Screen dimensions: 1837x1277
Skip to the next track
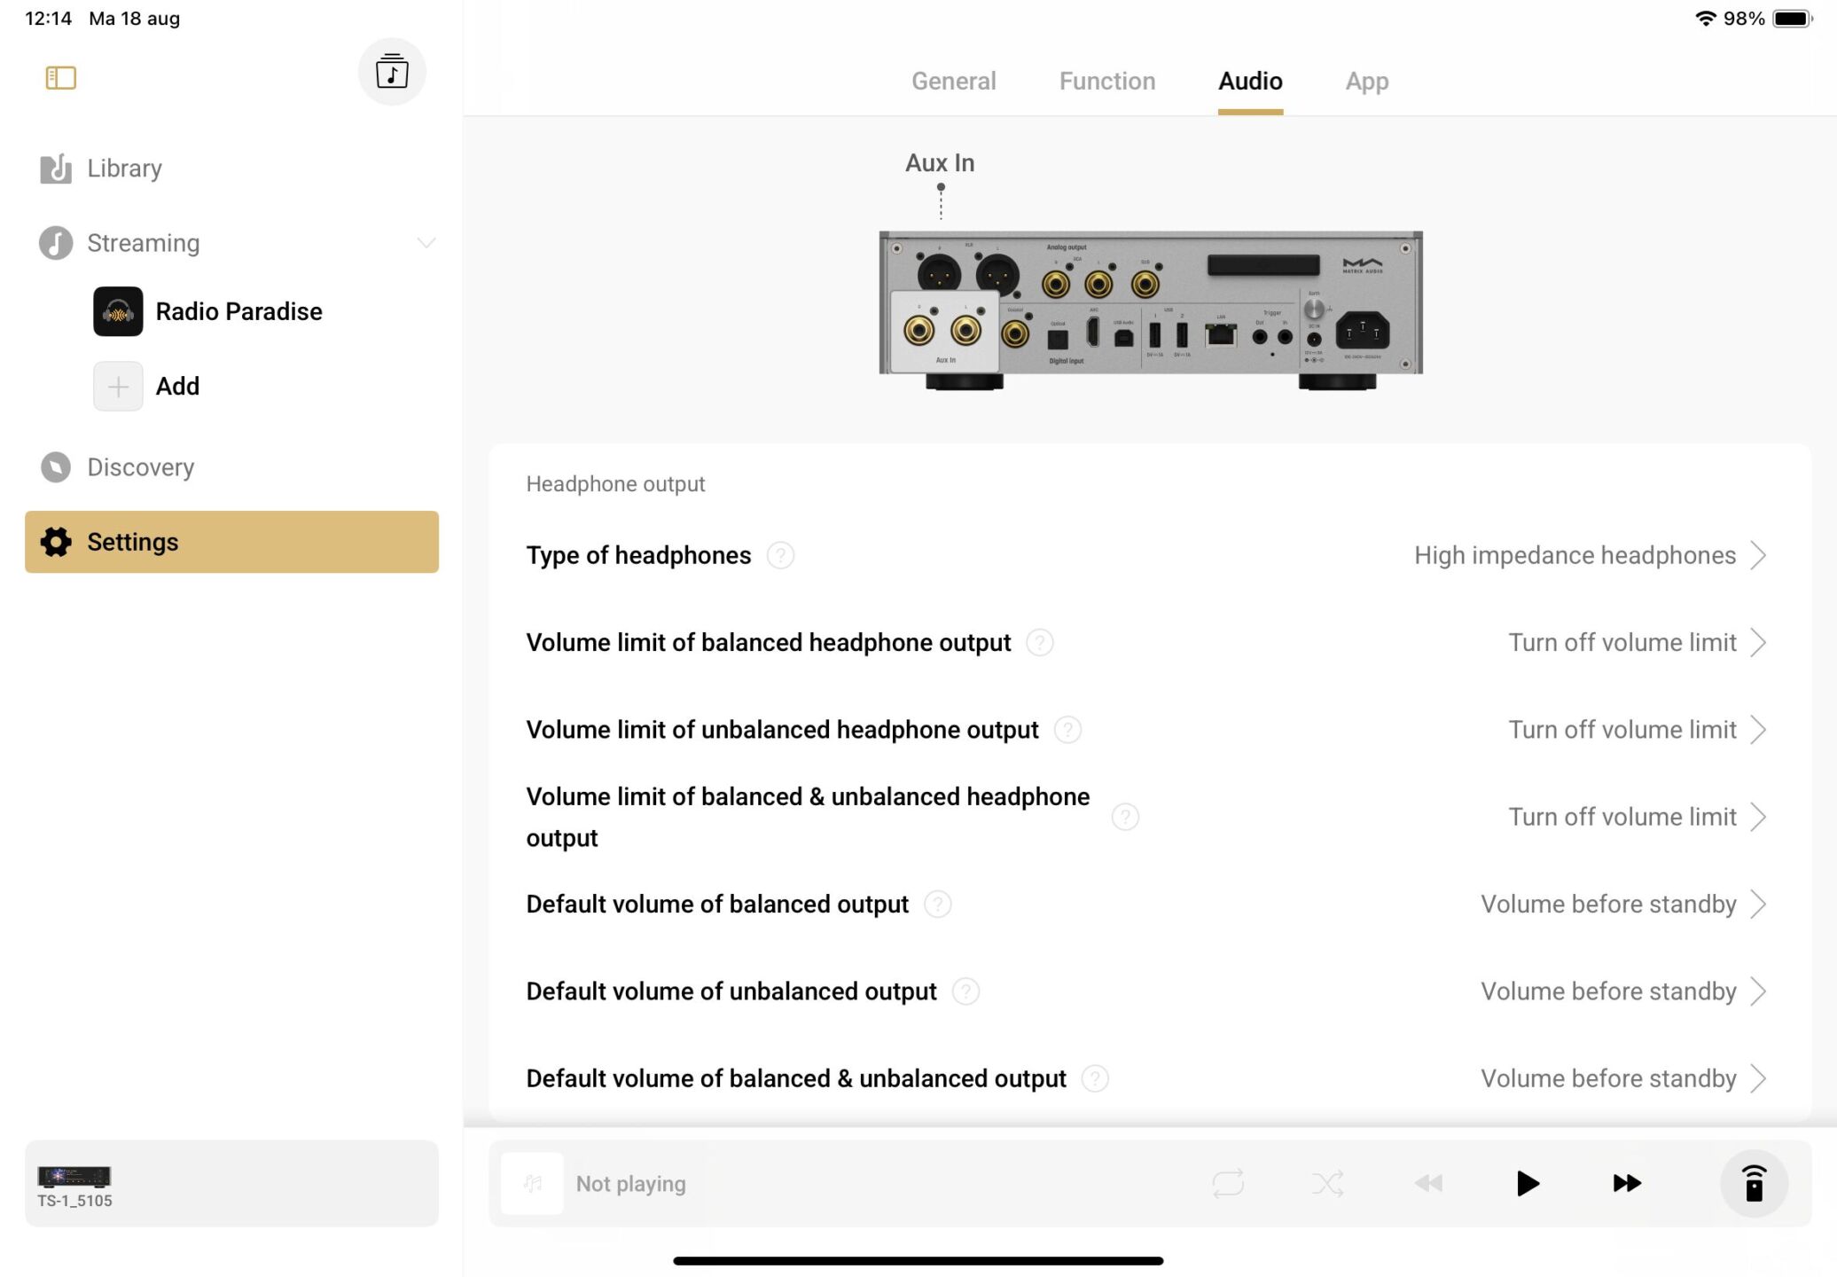pos(1627,1183)
